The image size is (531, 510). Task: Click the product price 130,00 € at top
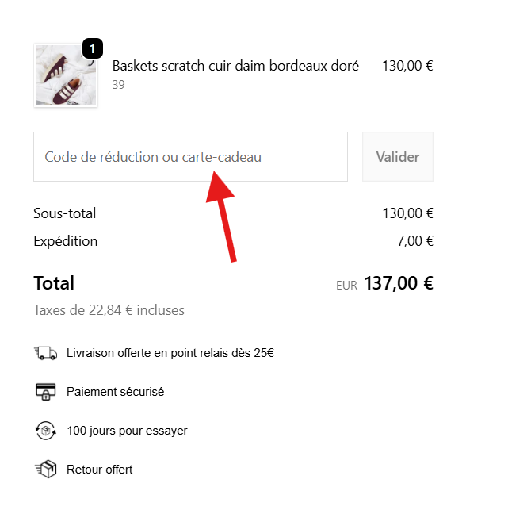pyautogui.click(x=407, y=66)
